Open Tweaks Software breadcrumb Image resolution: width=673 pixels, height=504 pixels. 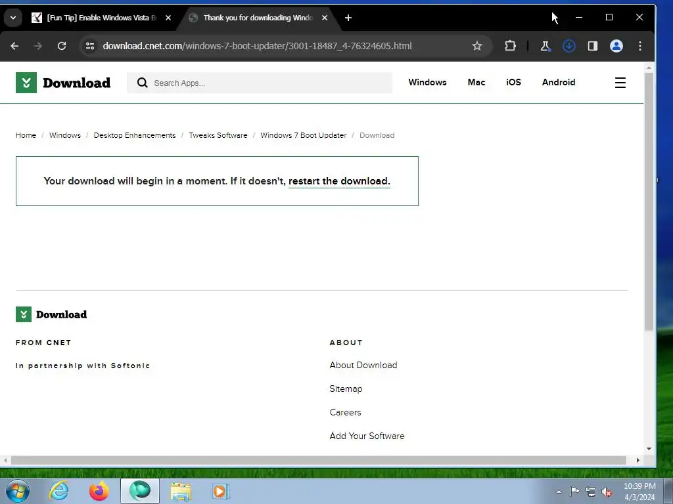[218, 135]
